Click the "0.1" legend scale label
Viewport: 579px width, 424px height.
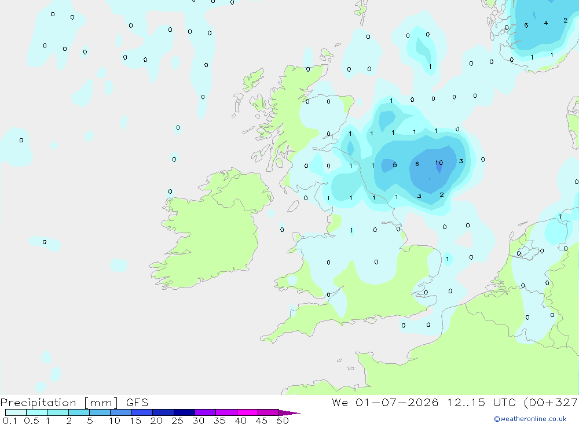pos(10,421)
